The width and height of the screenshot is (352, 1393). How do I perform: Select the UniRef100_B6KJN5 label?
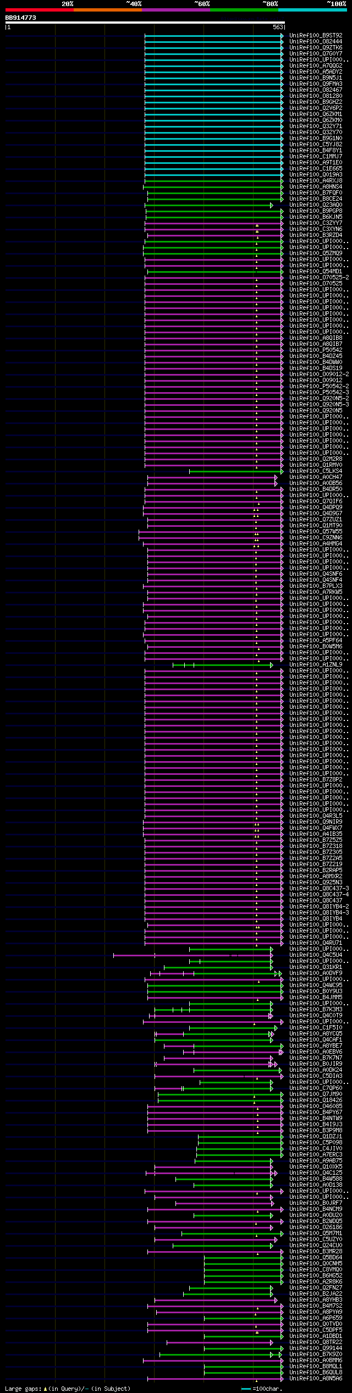[316, 217]
